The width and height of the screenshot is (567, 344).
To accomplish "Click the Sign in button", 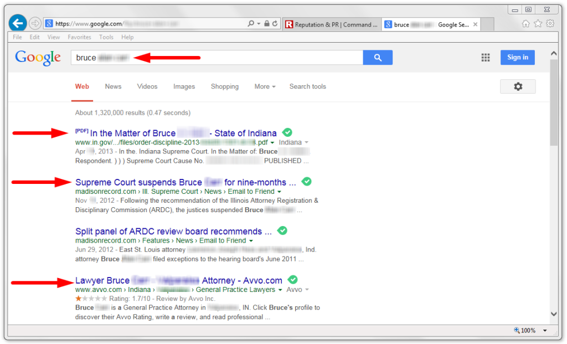I will click(x=518, y=58).
